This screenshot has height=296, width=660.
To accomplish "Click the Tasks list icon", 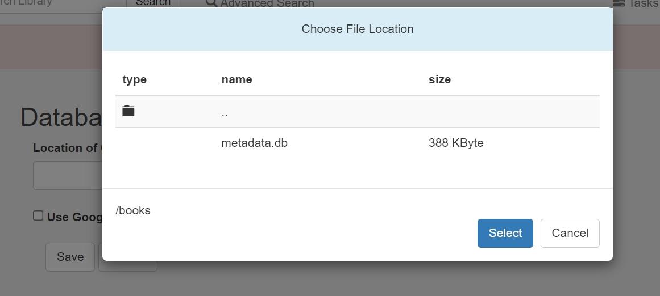I will click(619, 3).
